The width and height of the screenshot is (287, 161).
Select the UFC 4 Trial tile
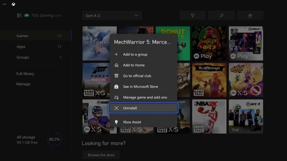click(246, 117)
